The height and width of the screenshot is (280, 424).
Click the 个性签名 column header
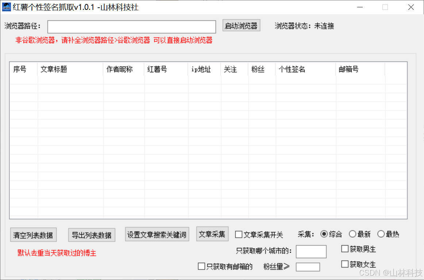coord(306,69)
